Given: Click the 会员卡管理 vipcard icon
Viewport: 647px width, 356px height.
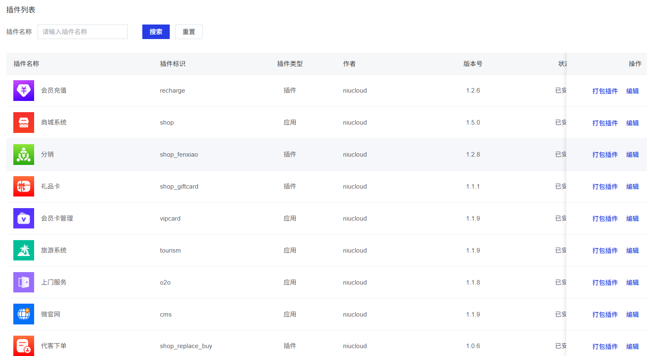Looking at the screenshot, I should (x=24, y=219).
